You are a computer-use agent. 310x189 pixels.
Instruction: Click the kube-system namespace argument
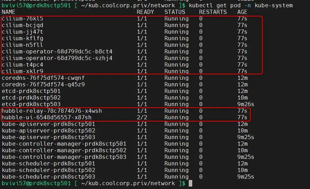[x=274, y=5]
